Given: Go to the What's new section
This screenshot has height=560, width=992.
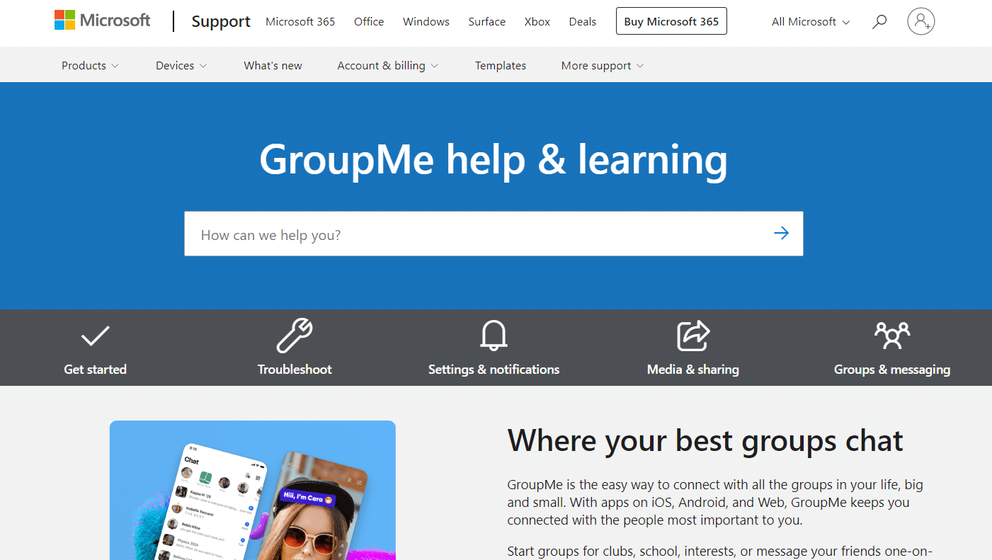Looking at the screenshot, I should 273,64.
